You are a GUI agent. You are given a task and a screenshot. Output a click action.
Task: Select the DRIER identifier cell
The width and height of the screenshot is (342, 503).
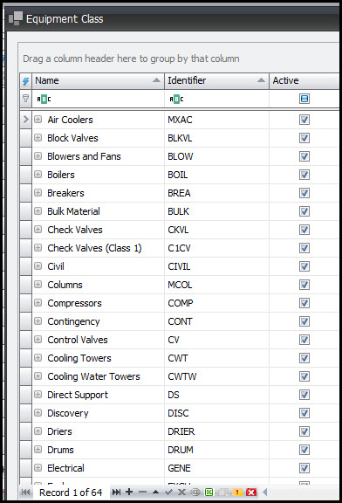[x=216, y=431]
